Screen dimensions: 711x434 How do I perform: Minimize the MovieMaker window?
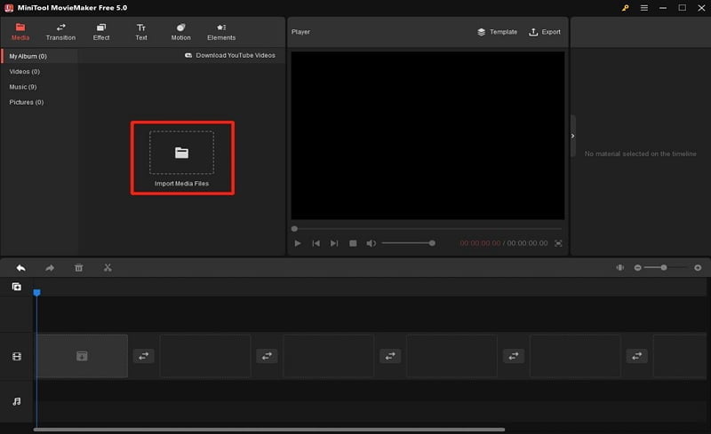[663, 8]
